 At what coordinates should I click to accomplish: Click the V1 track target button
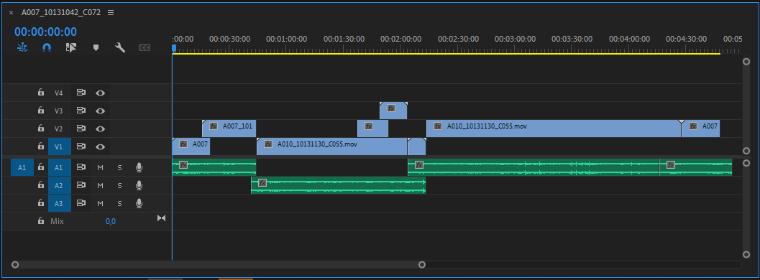pyautogui.click(x=59, y=146)
